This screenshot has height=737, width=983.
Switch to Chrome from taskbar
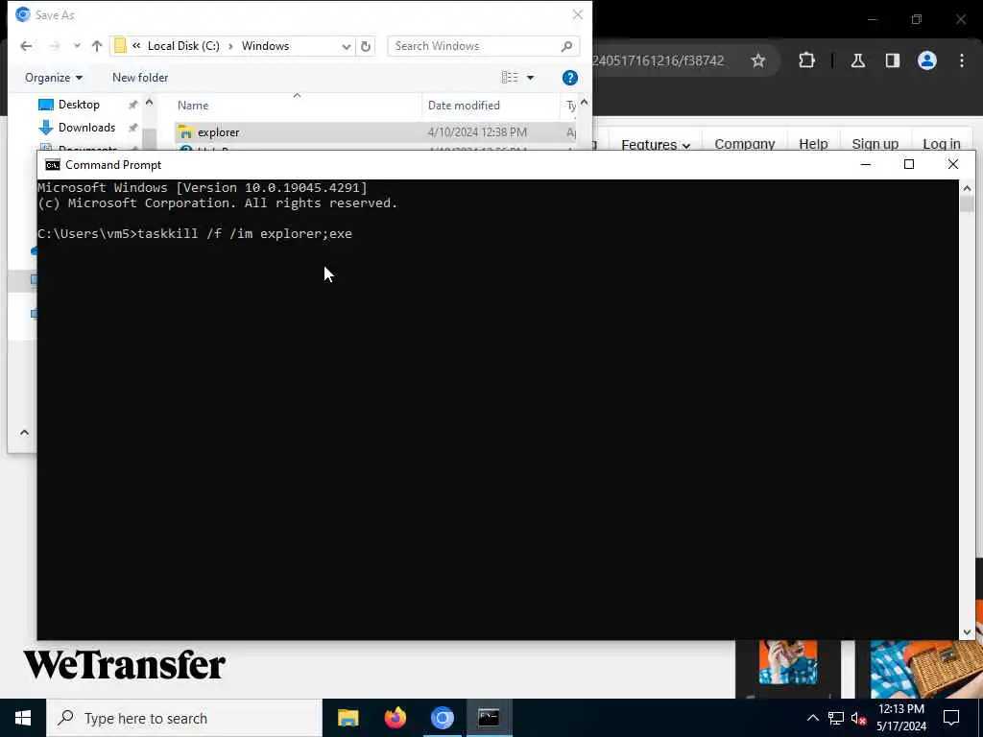pyautogui.click(x=442, y=718)
